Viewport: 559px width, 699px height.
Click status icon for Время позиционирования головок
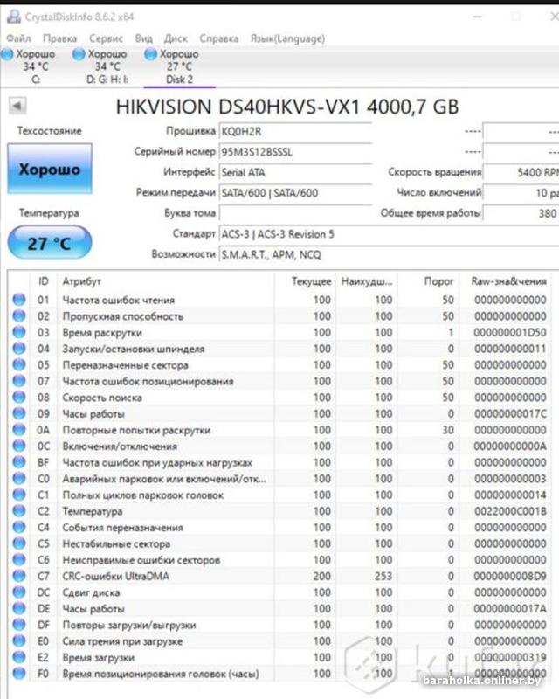[x=19, y=674]
